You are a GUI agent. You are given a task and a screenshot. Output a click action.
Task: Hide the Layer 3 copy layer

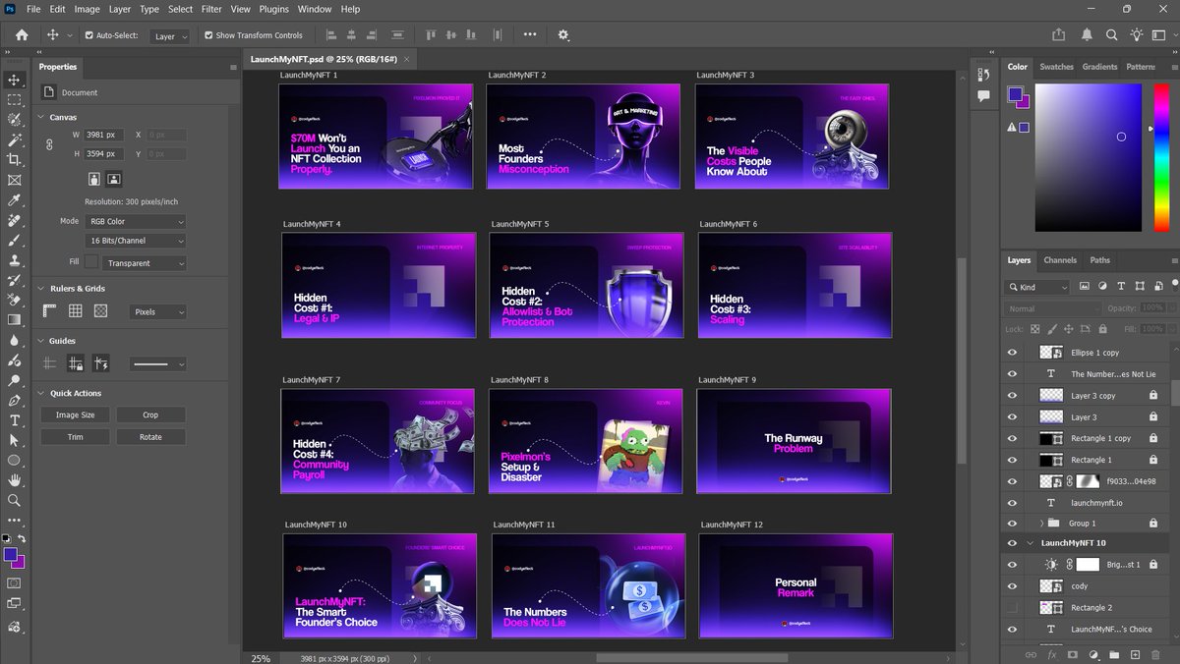pos(1012,395)
